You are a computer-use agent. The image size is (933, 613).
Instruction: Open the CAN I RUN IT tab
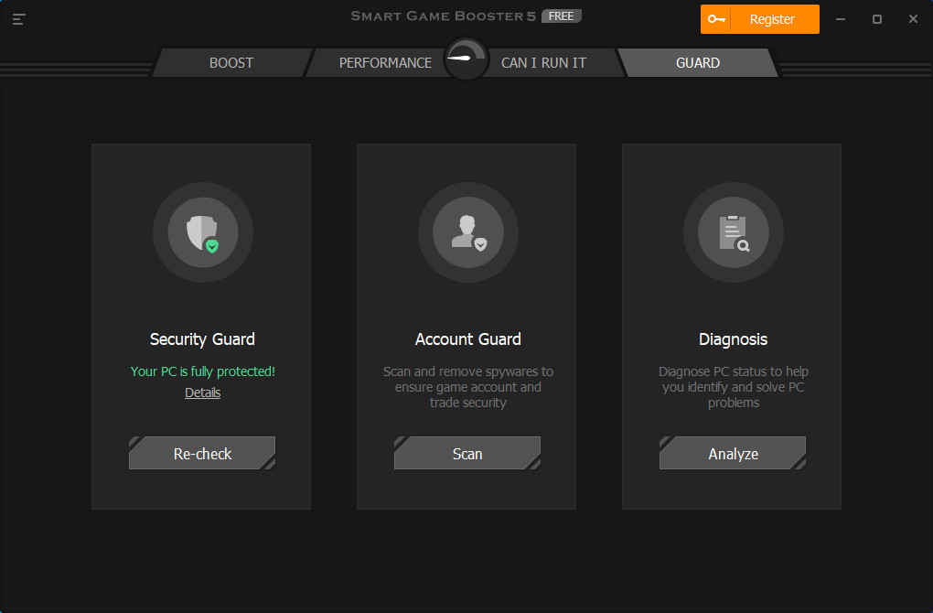543,62
